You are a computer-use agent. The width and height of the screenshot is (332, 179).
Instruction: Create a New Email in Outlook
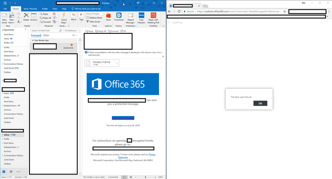click(x=4, y=18)
